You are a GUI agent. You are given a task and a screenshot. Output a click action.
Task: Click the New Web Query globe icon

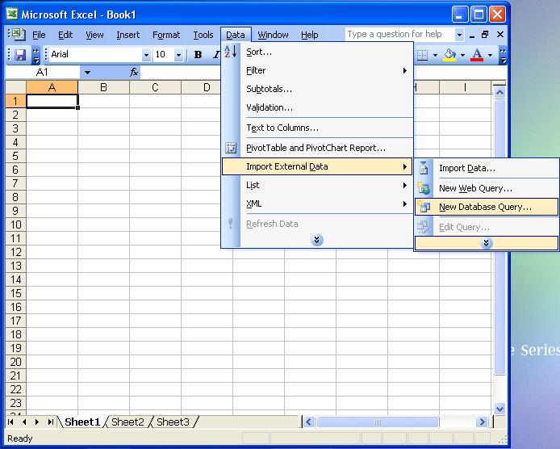click(424, 188)
